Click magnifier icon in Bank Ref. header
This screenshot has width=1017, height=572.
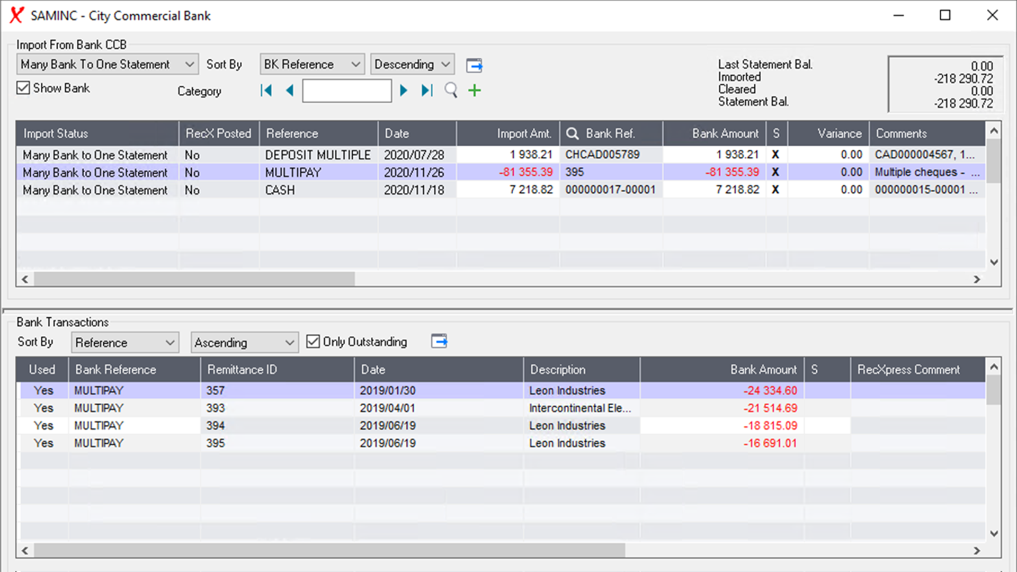[572, 133]
